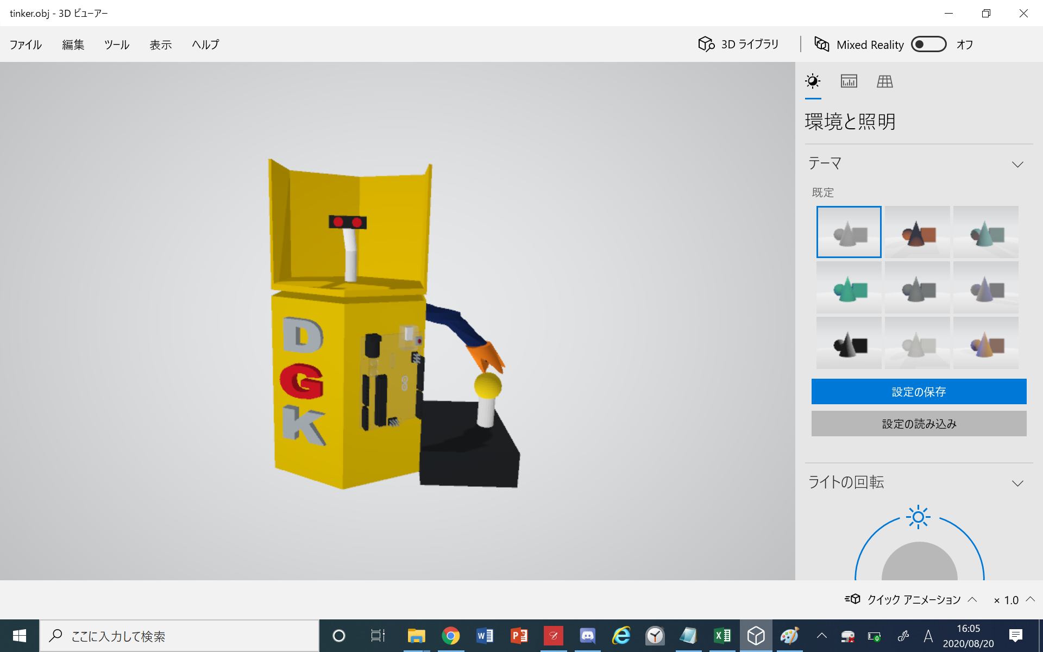Viewport: 1043px width, 652px height.
Task: Click the pen tray icon beside the IME indicator
Action: point(903,636)
